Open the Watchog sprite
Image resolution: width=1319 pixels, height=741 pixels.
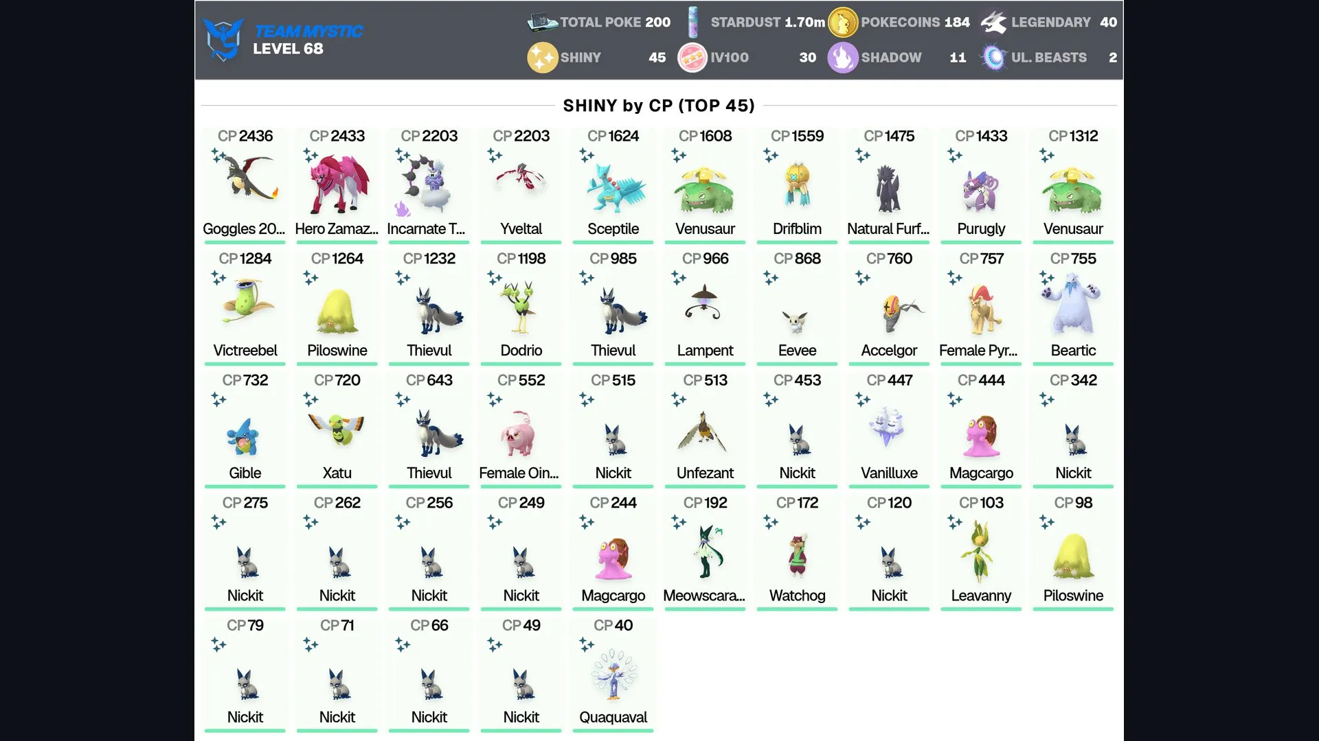pos(798,556)
